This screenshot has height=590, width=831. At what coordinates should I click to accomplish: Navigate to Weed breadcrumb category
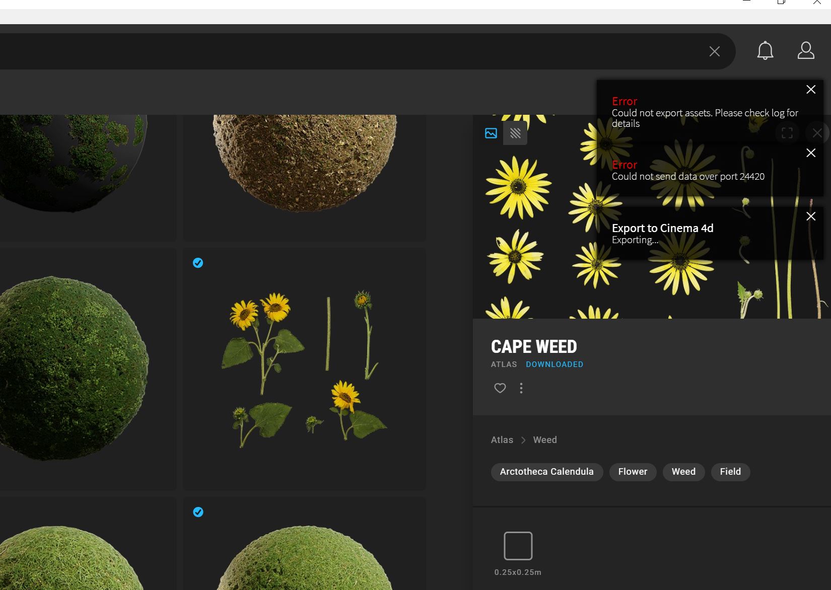pyautogui.click(x=544, y=440)
